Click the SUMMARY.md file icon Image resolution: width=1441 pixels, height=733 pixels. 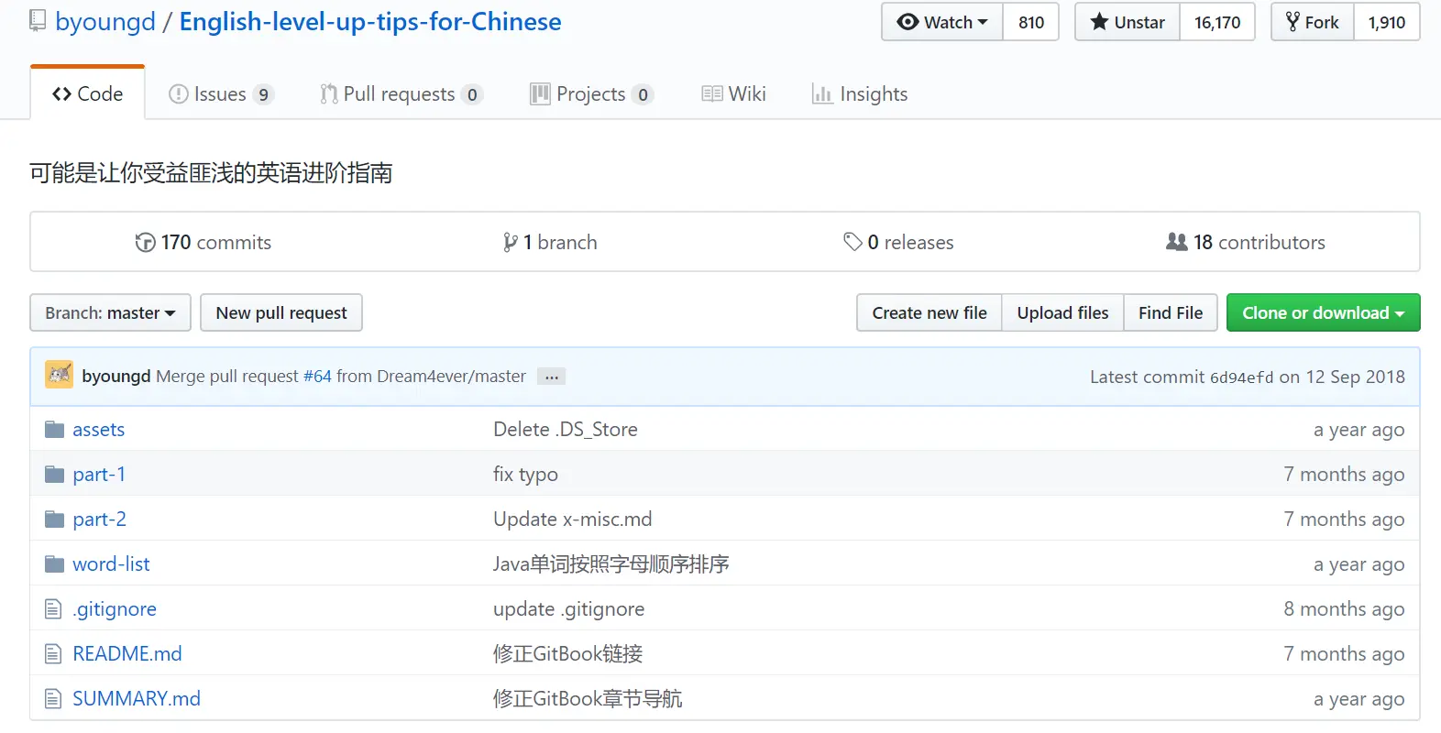[53, 698]
